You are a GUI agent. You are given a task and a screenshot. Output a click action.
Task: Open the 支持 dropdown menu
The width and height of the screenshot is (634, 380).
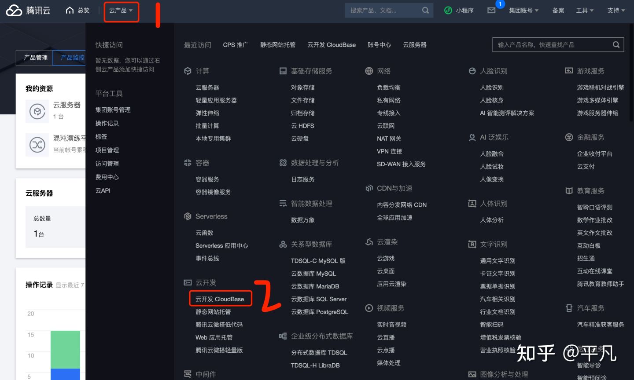point(616,11)
